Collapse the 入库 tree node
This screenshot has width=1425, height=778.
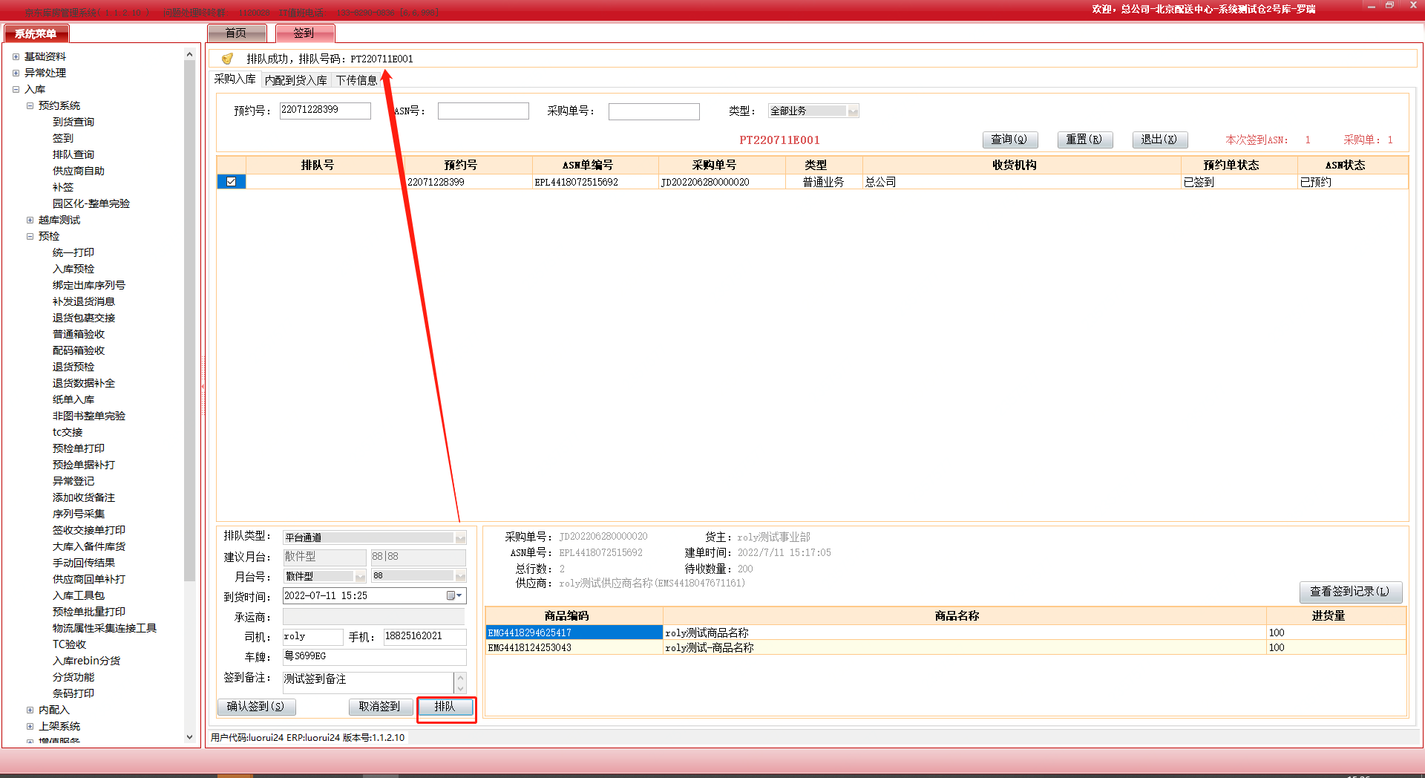pyautogui.click(x=16, y=89)
